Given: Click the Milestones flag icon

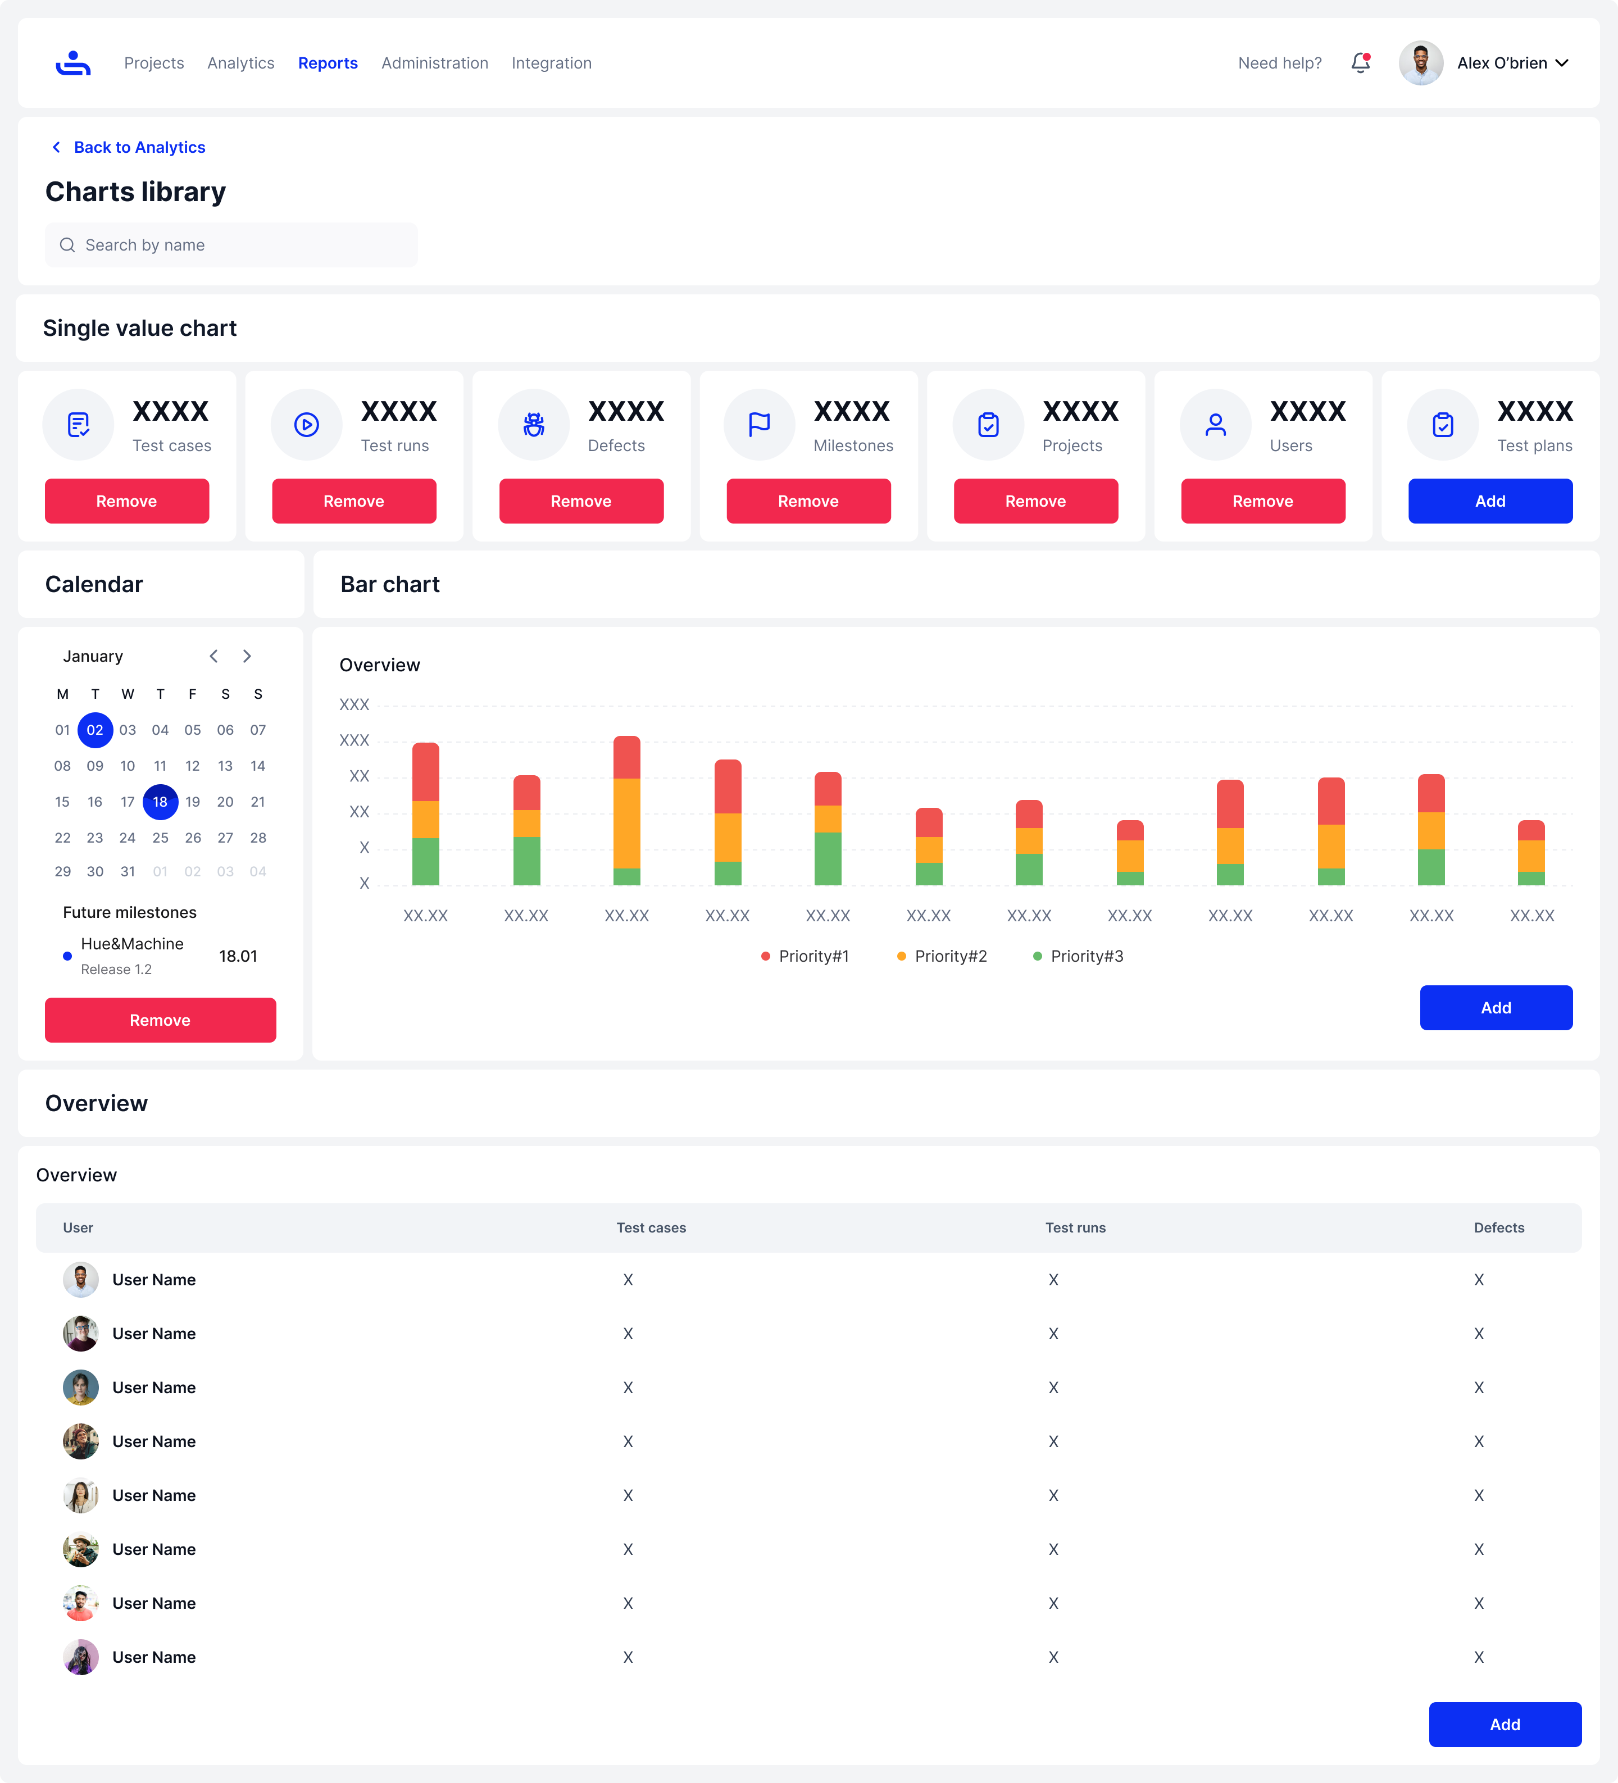Looking at the screenshot, I should tap(759, 425).
